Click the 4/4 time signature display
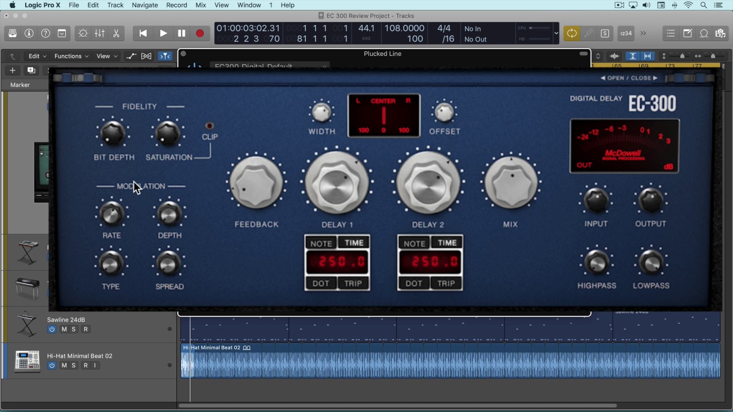 [x=444, y=29]
